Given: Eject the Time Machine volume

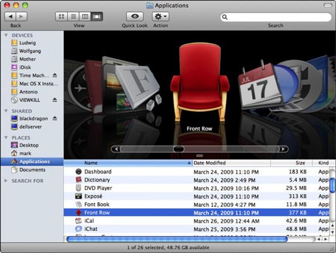Looking at the screenshot, I should pos(55,75).
